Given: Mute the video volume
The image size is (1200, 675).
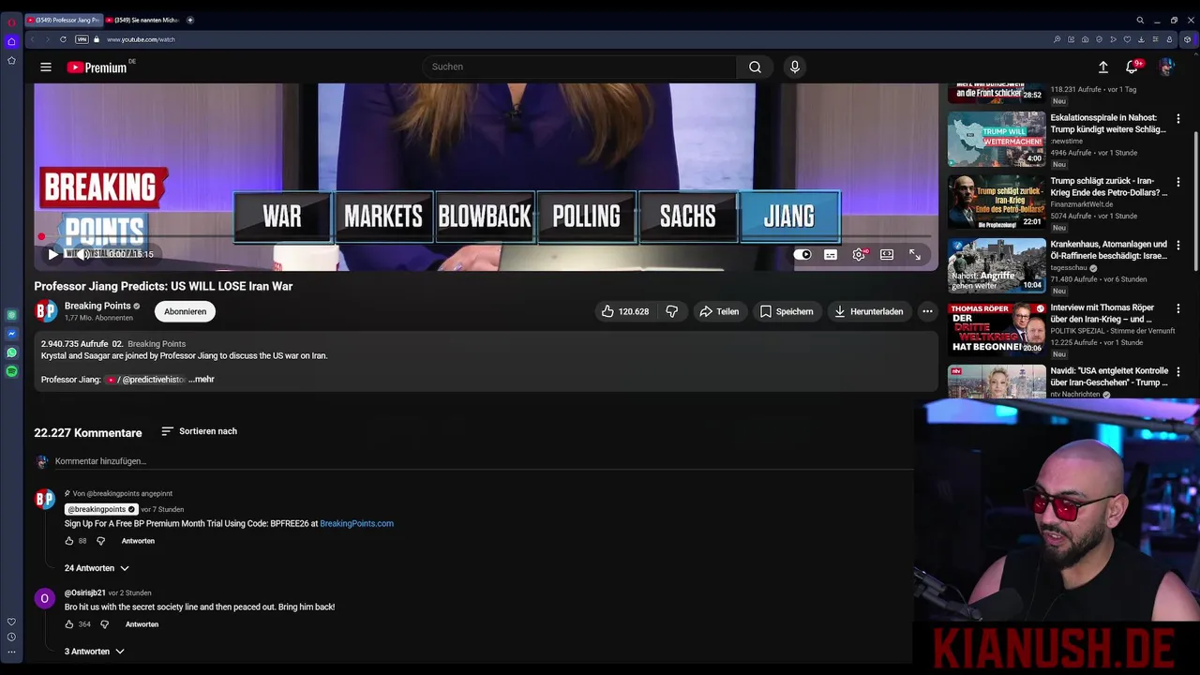Looking at the screenshot, I should tap(82, 254).
